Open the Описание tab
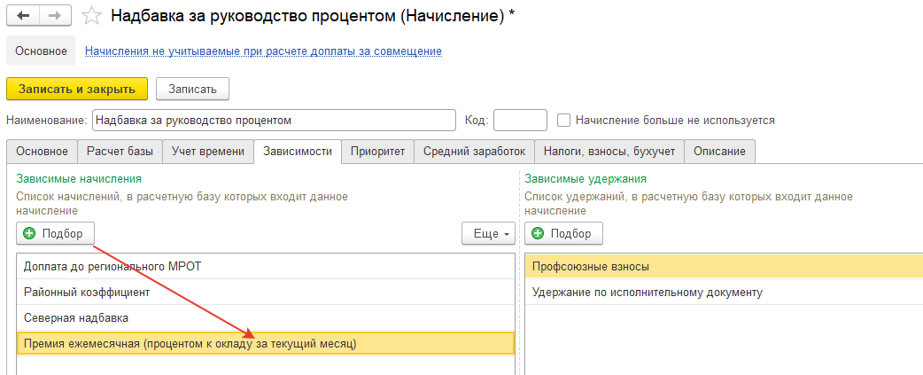 click(x=719, y=152)
